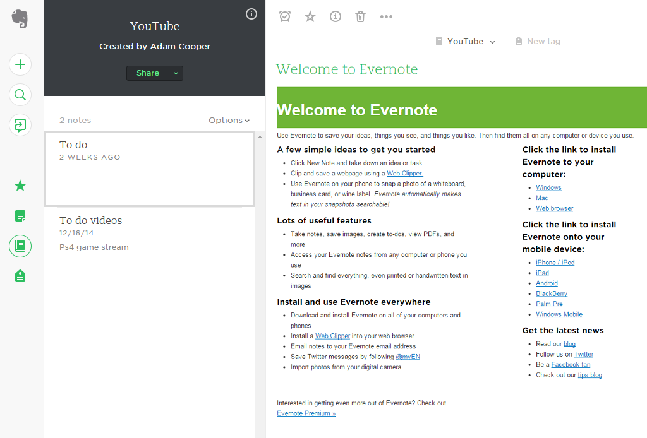Image resolution: width=647 pixels, height=438 pixels.
Task: Open the blog link
Action: (x=569, y=343)
